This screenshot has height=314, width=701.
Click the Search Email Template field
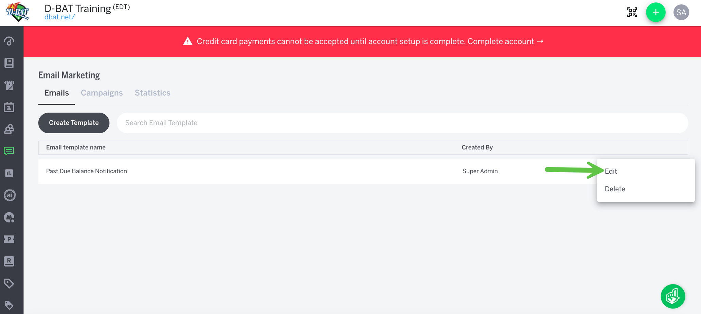238,123
